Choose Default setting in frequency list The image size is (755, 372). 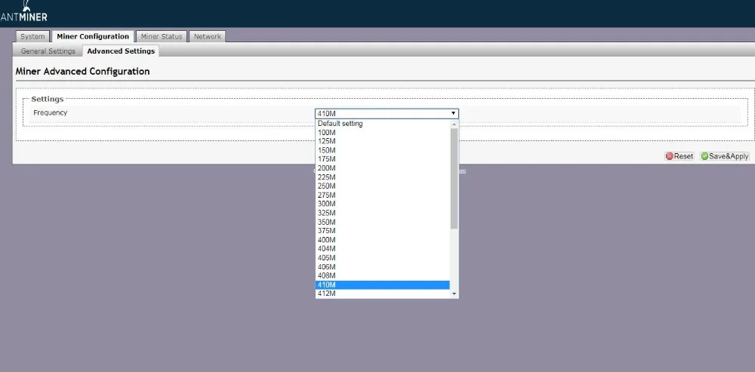pos(383,124)
